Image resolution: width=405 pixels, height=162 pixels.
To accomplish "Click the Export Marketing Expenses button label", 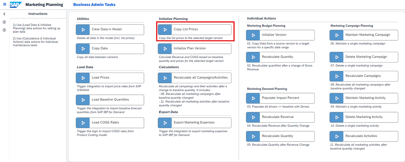I will [x=194, y=122].
